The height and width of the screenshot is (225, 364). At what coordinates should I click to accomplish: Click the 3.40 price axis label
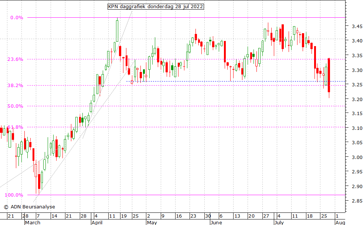pyautogui.click(x=357, y=41)
